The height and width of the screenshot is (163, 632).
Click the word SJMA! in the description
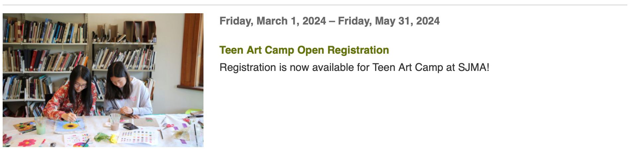coord(474,68)
